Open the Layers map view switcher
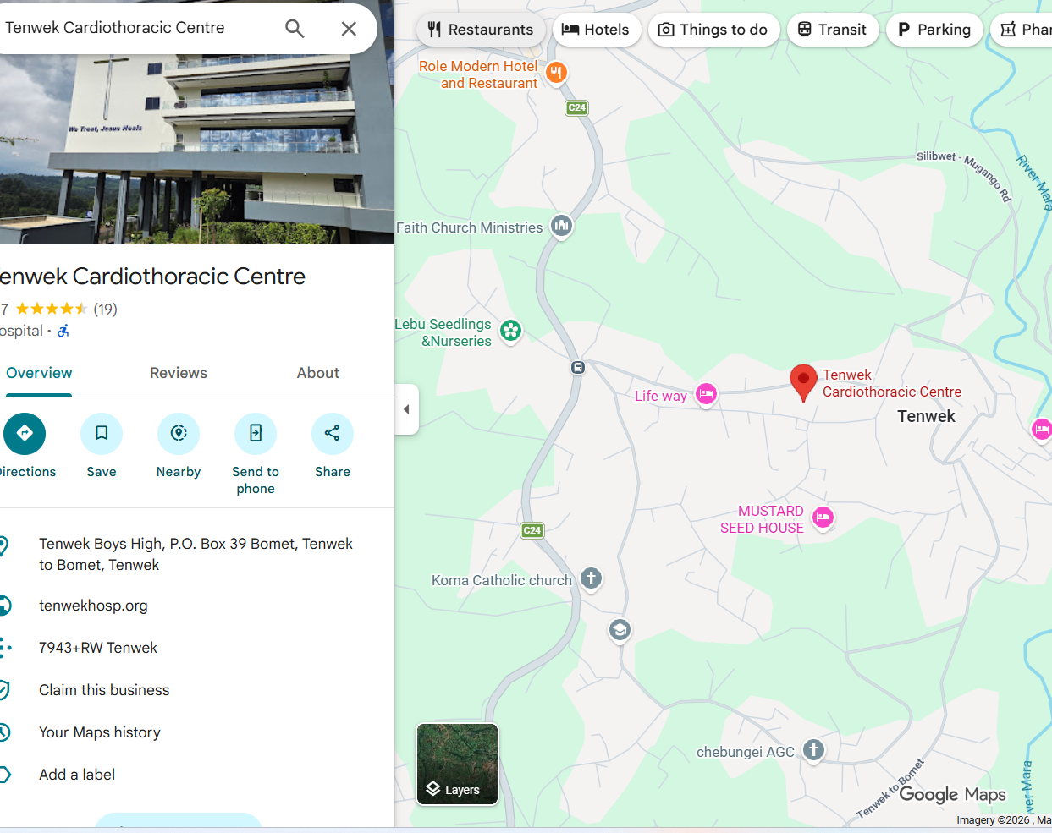This screenshot has width=1052, height=833. (458, 764)
